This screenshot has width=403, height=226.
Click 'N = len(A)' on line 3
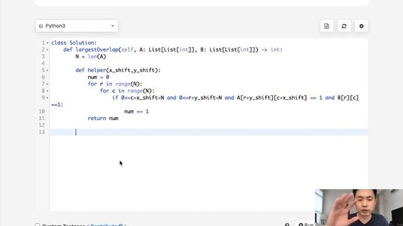pos(91,56)
